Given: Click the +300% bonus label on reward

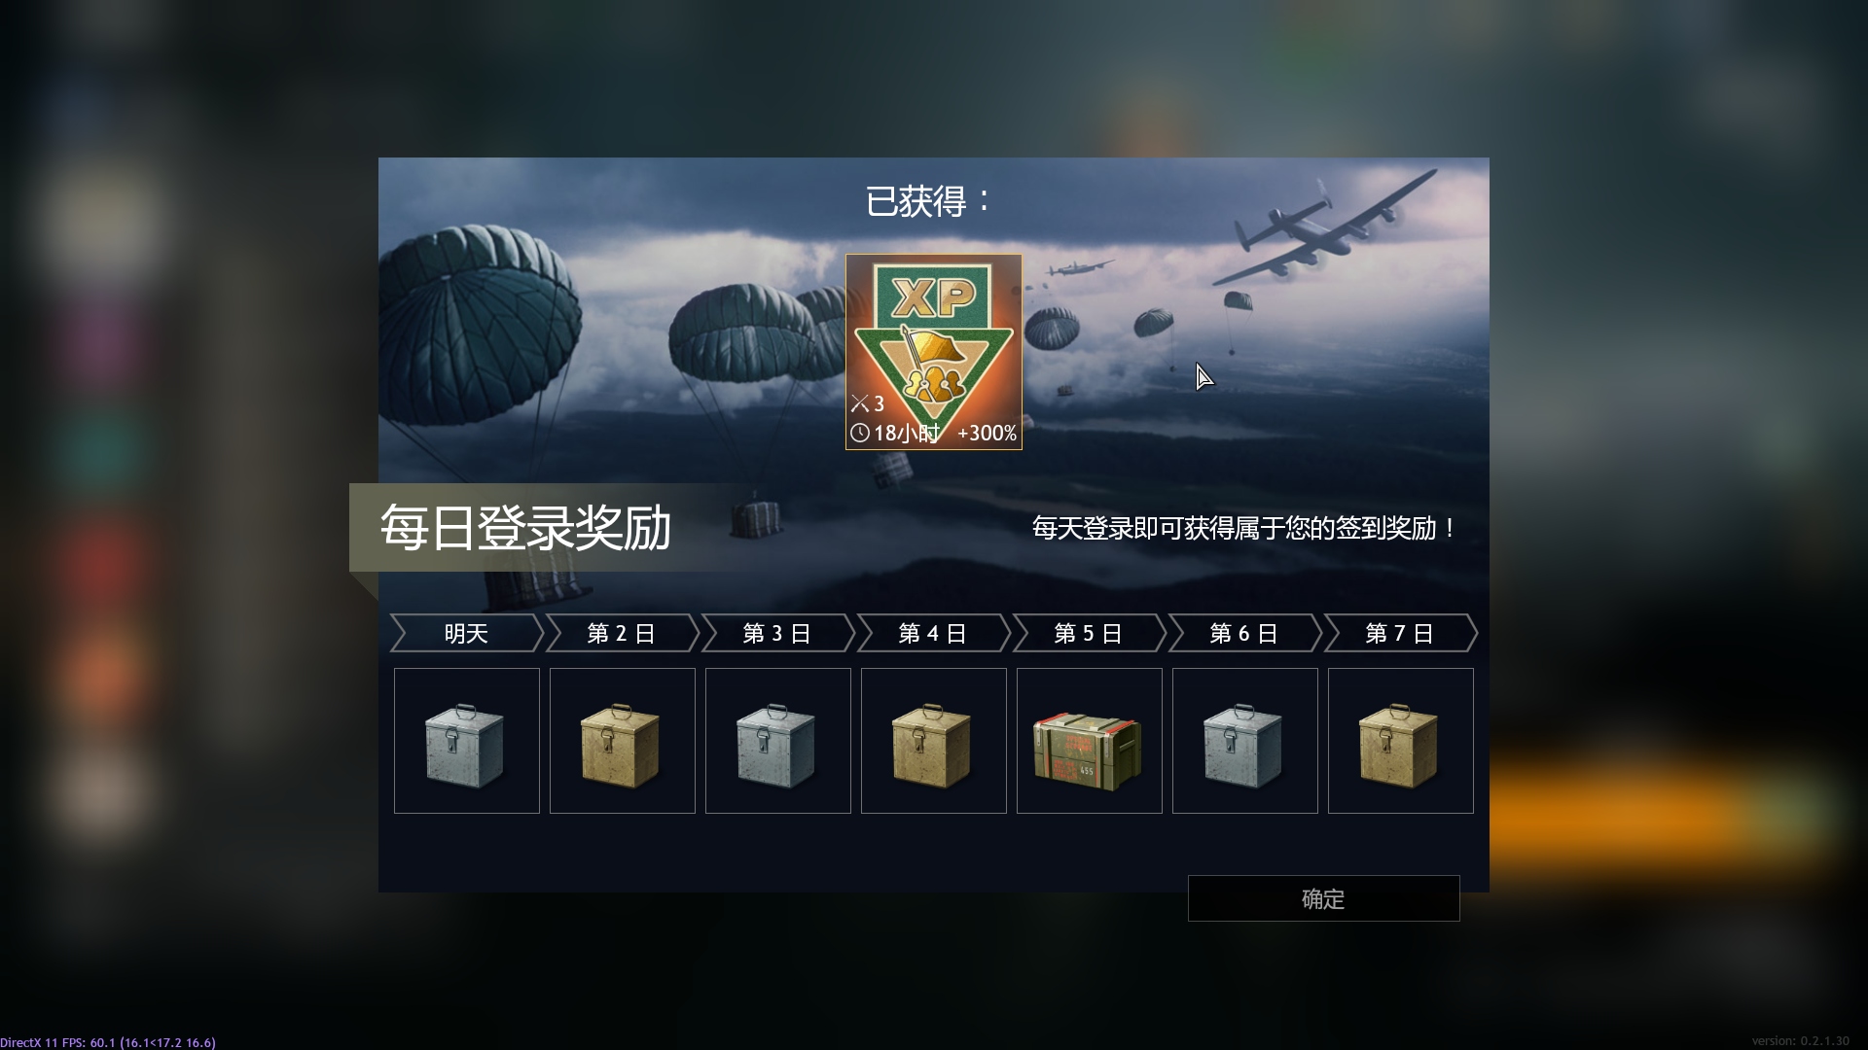Looking at the screenshot, I should click(x=987, y=434).
